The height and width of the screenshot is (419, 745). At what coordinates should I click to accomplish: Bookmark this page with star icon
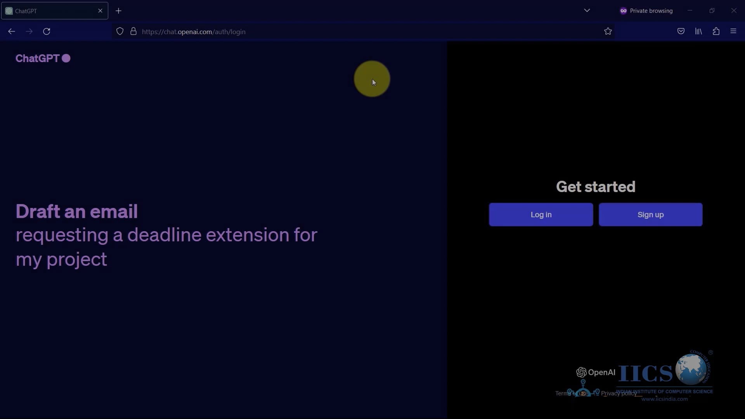click(x=608, y=31)
